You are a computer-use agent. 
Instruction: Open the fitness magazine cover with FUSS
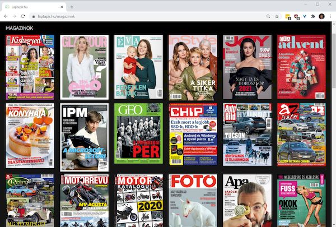301,201
